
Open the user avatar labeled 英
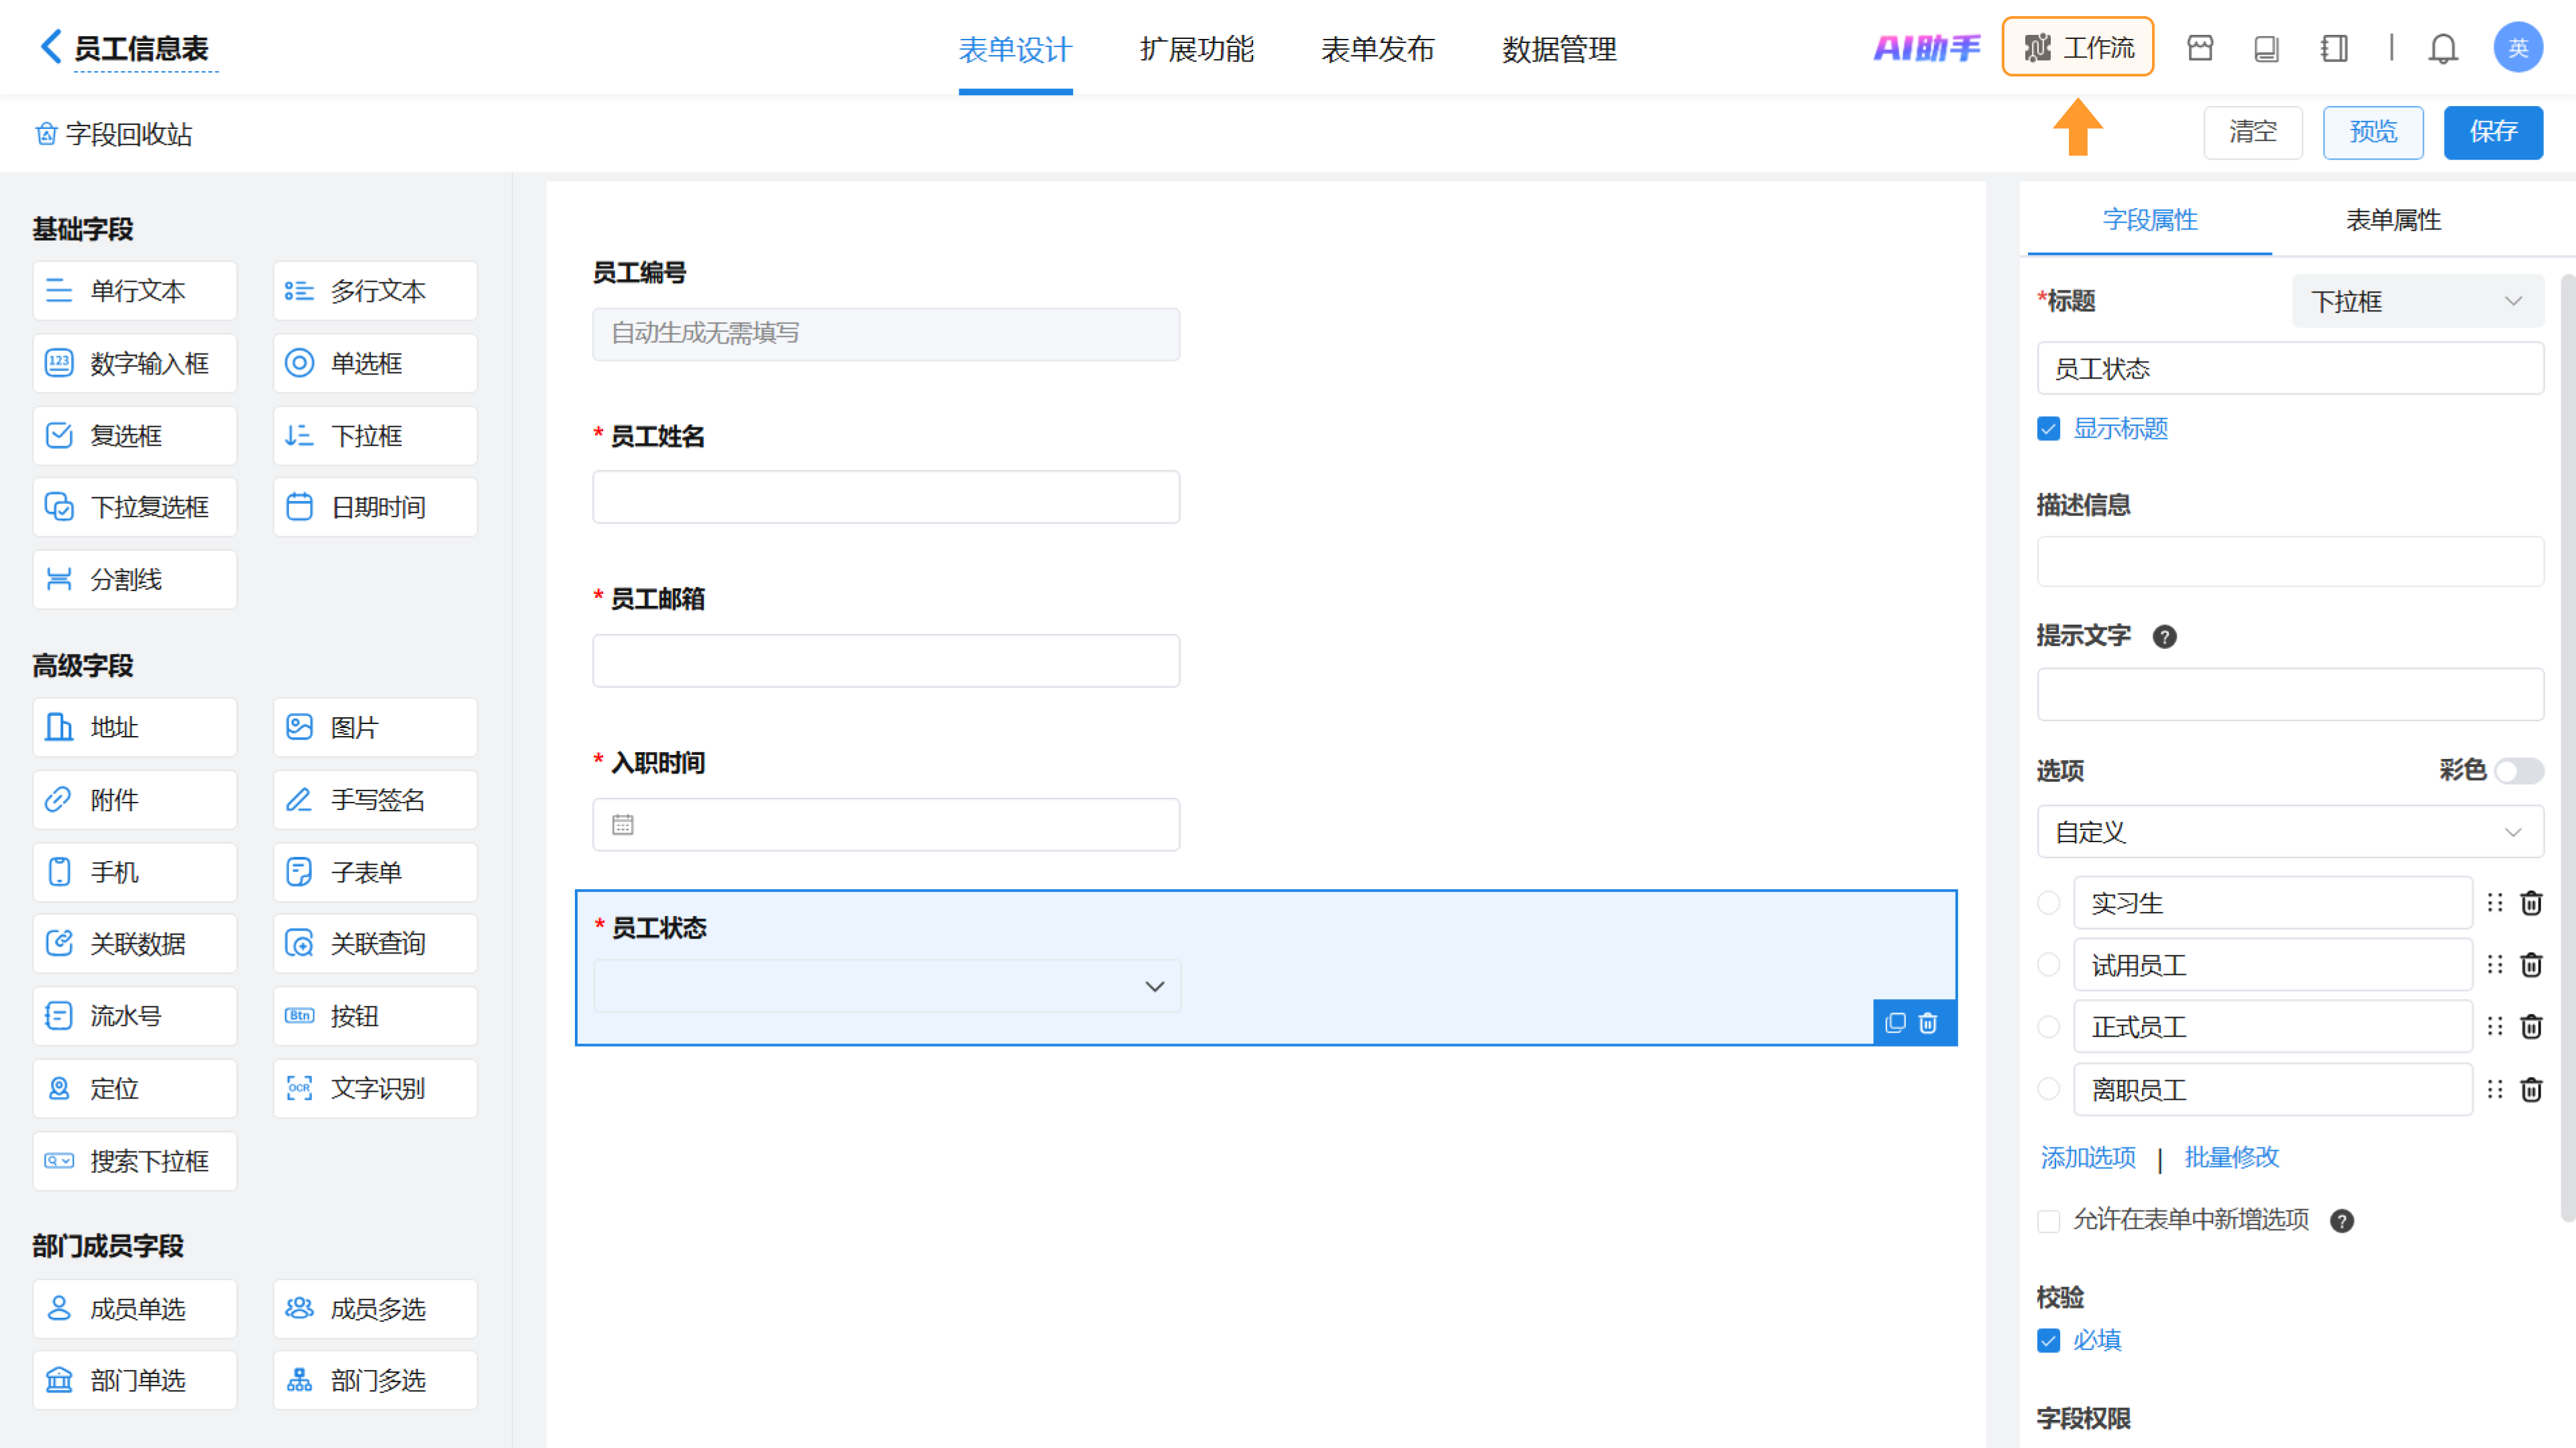tap(2518, 47)
